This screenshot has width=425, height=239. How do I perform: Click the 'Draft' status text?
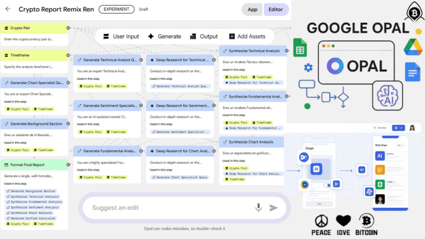[x=143, y=9]
